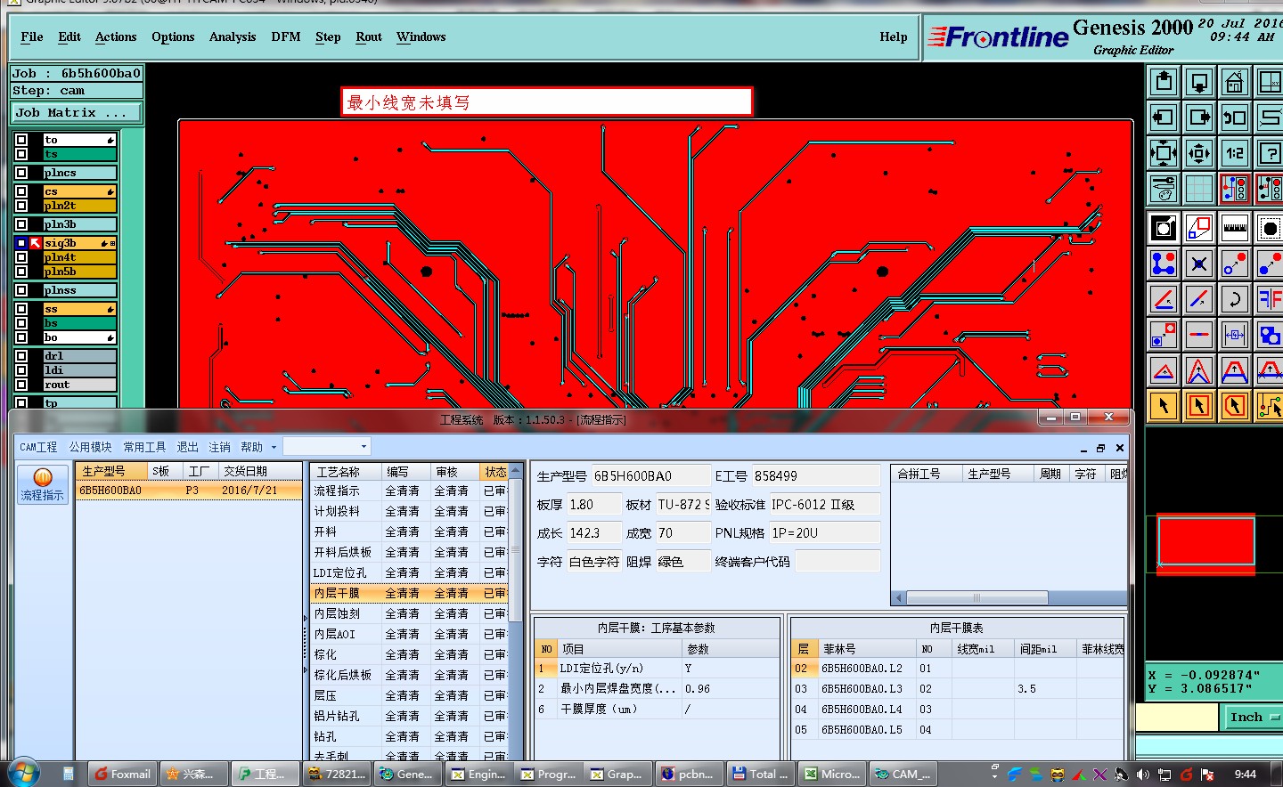Toggle display checkbox for layer 'ts'
Image resolution: width=1283 pixels, height=787 pixels.
(21, 154)
